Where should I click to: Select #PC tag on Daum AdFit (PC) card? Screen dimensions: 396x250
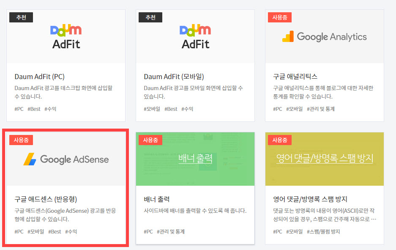pyautogui.click(x=19, y=109)
